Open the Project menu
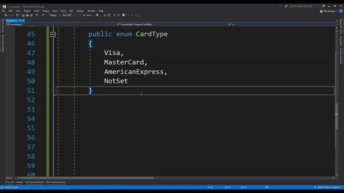The width and height of the screenshot is (344, 193). click(27, 11)
